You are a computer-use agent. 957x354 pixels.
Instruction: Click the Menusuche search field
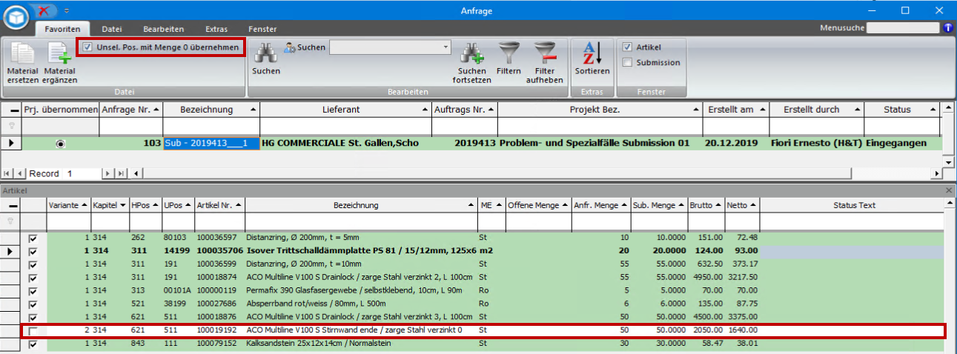tap(903, 28)
